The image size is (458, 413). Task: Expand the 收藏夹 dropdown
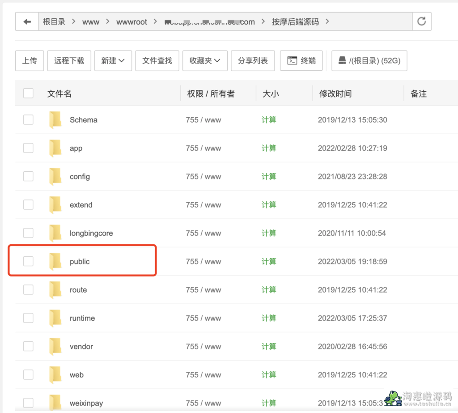(205, 60)
